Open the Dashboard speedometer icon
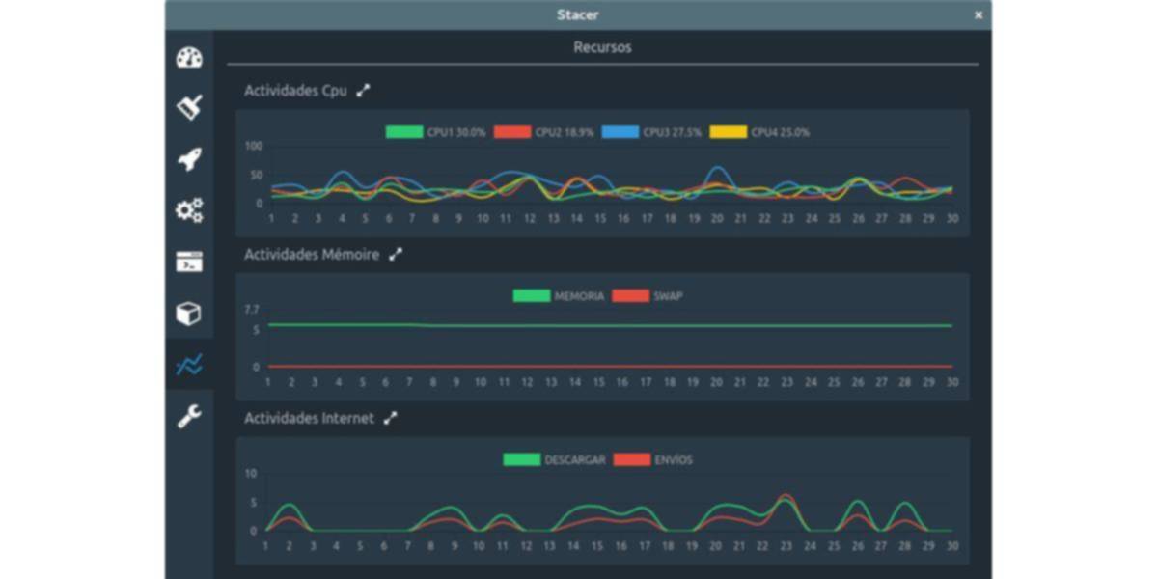The image size is (1158, 579). [189, 58]
